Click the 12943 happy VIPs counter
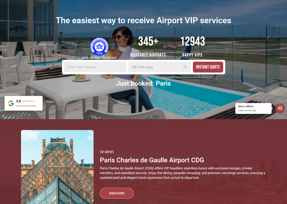This screenshot has height=204, width=287. 192,47
